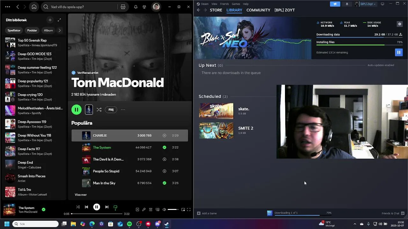Select Poddar filter chip
This screenshot has height=229, width=408.
(x=32, y=30)
